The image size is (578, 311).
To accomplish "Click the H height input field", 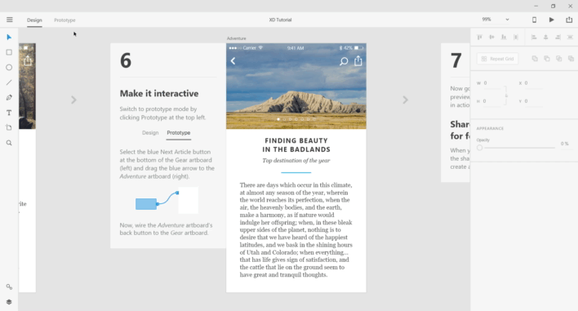I will (492, 101).
